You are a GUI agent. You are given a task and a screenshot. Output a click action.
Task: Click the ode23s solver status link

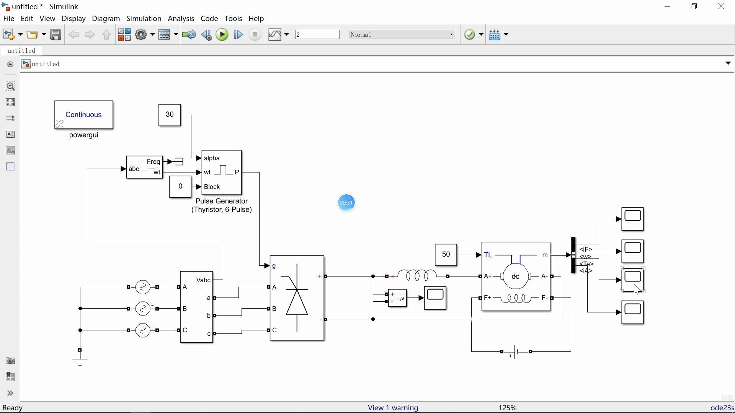[722, 408]
